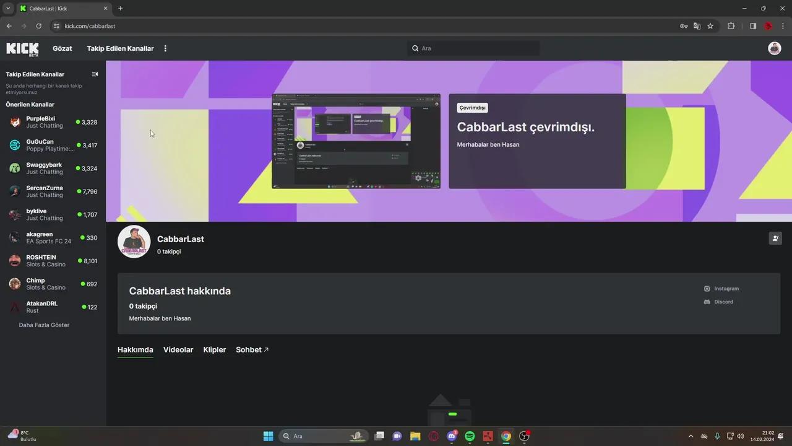The height and width of the screenshot is (446, 792).
Task: Click the Ara search field on Kick
Action: point(473,48)
